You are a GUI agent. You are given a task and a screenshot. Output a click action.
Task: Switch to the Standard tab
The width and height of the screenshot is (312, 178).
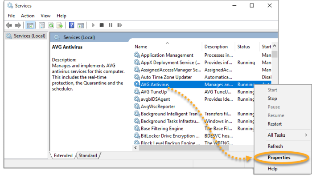pos(88,155)
